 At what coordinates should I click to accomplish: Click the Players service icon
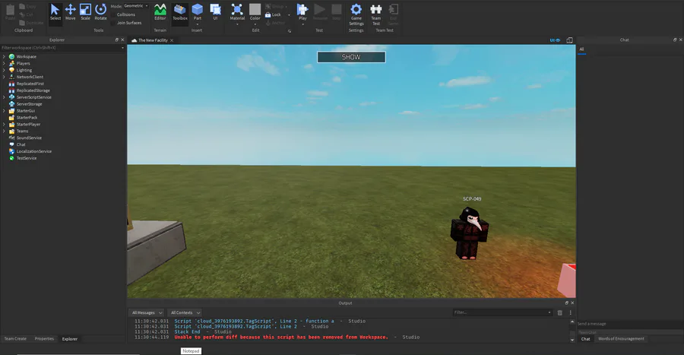11,63
